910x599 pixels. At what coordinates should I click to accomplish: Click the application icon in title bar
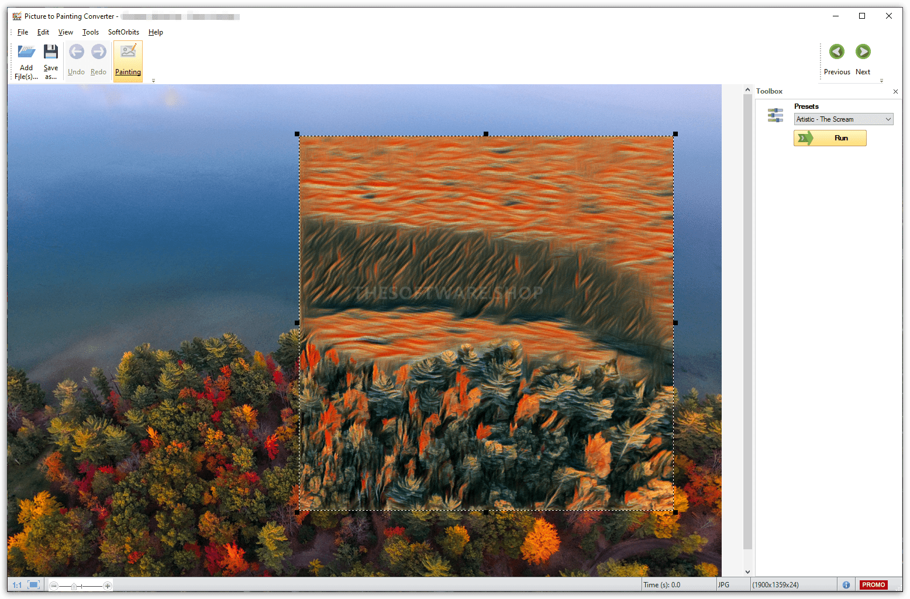click(x=17, y=16)
